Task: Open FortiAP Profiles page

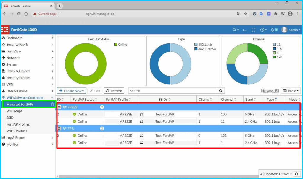Action: [x=18, y=124]
